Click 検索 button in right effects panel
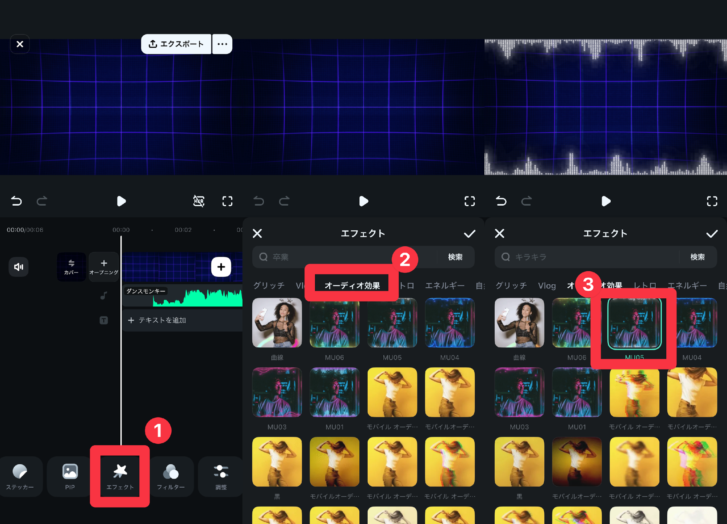Image resolution: width=727 pixels, height=524 pixels. (x=697, y=257)
